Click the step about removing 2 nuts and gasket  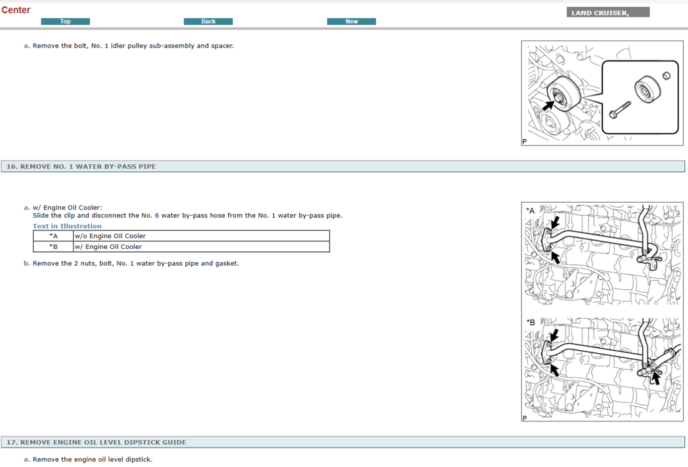click(135, 263)
